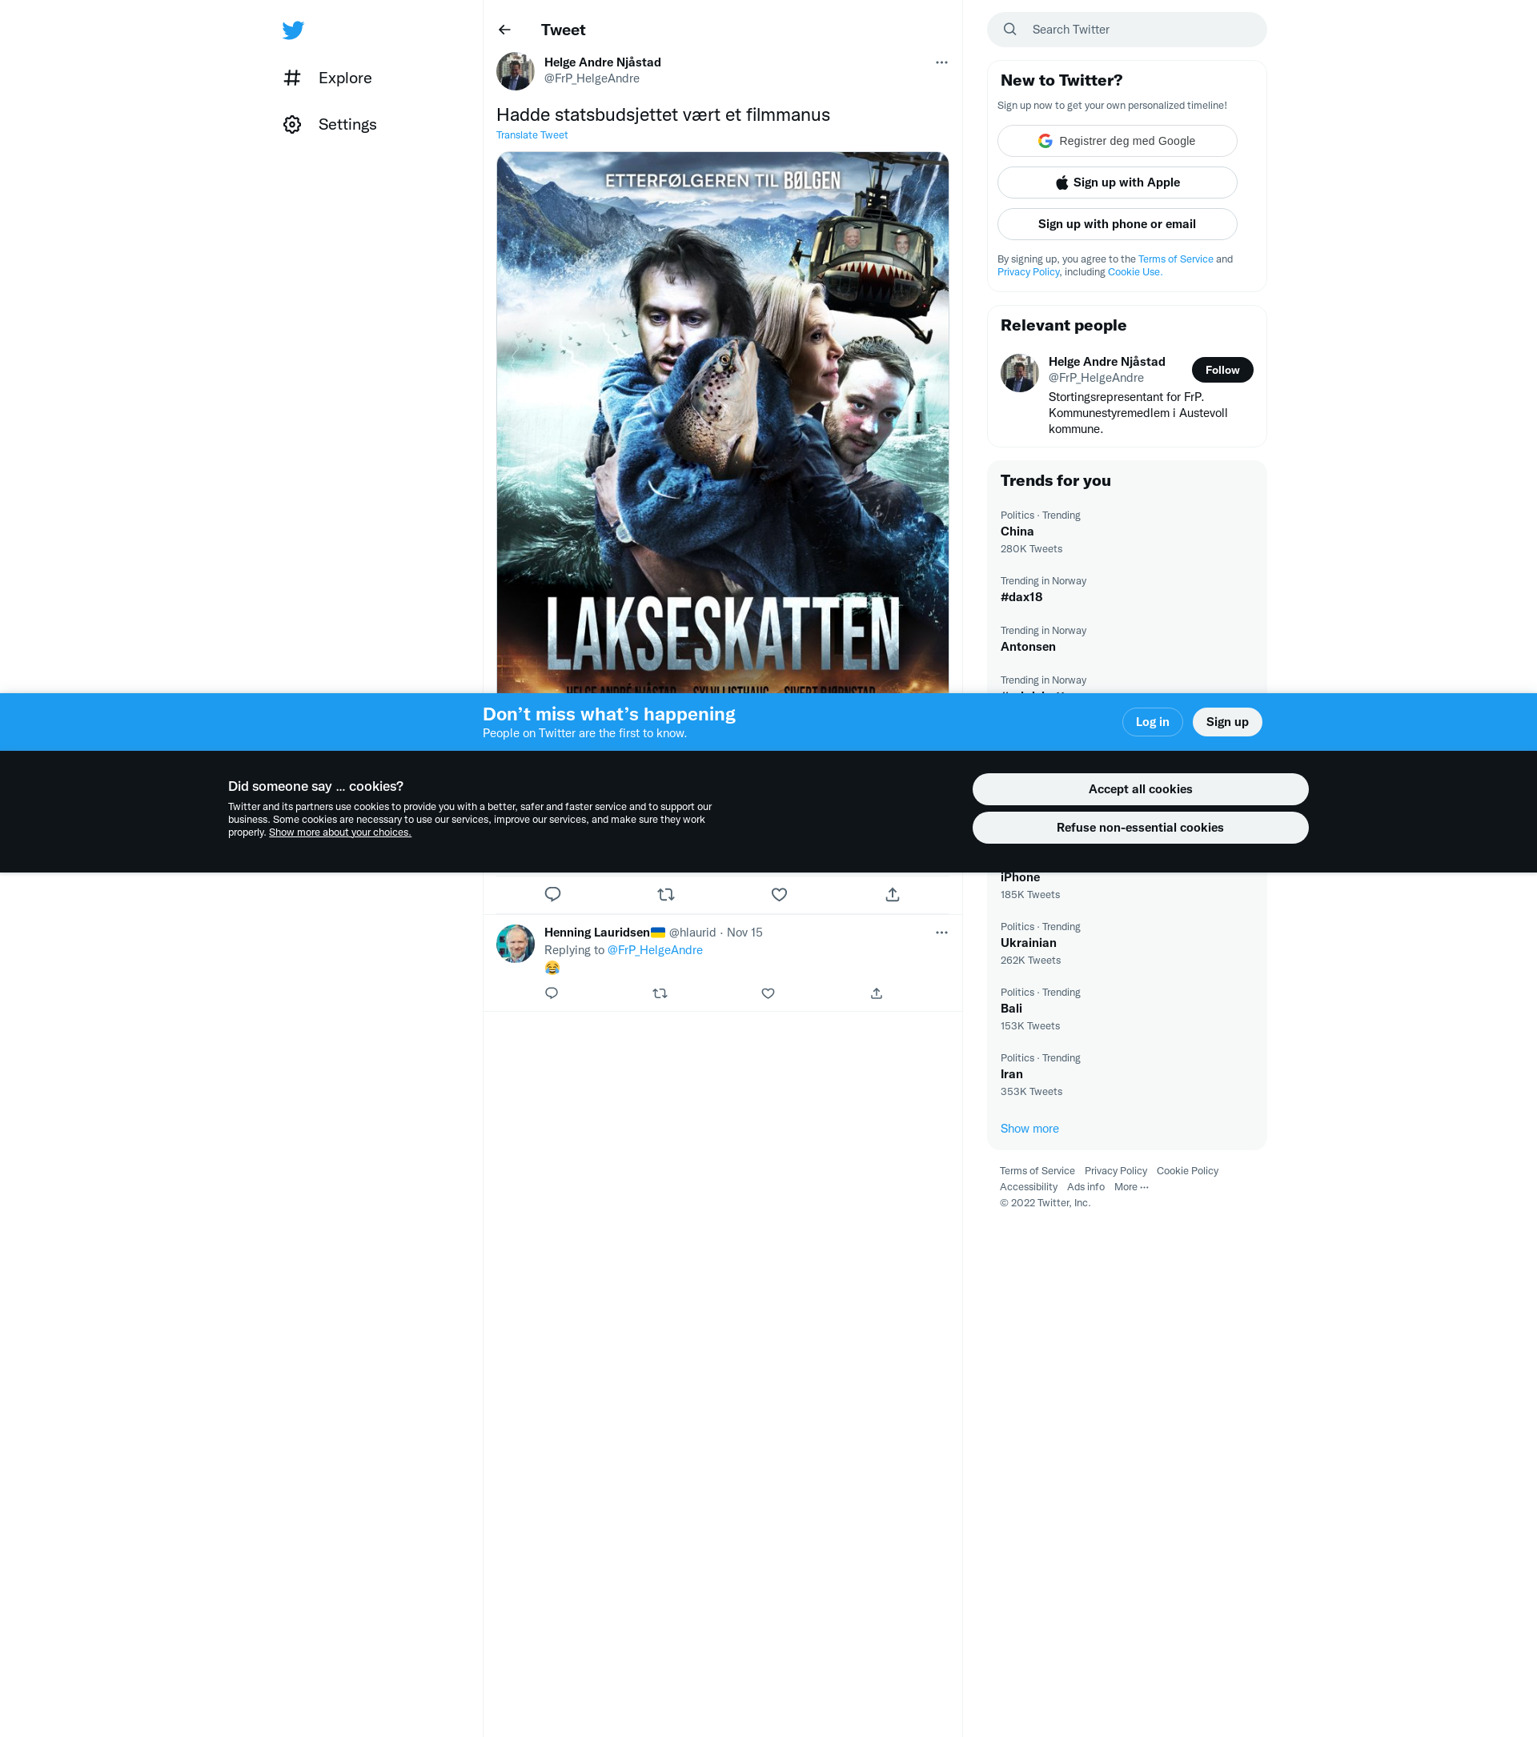
Task: Open footer Cookie Policy
Action: pos(1187,1171)
